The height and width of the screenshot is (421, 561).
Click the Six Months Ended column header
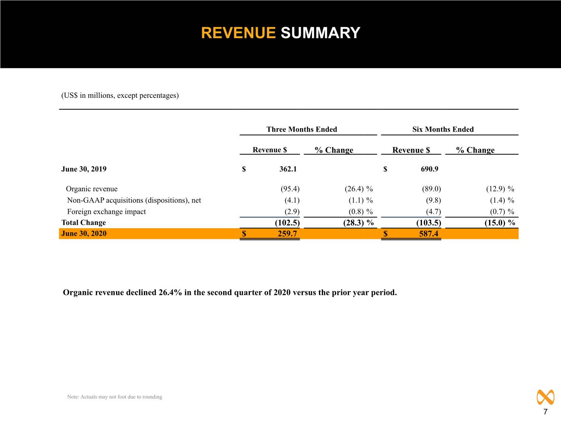(x=443, y=129)
